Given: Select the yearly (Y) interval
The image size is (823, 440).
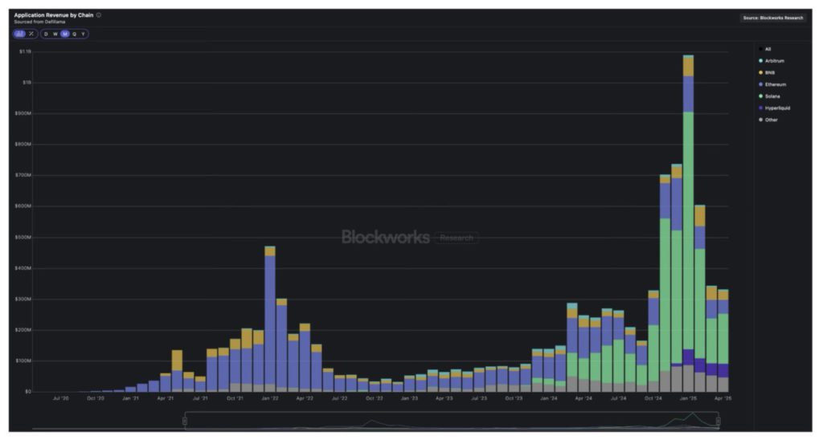Looking at the screenshot, I should pyautogui.click(x=83, y=34).
